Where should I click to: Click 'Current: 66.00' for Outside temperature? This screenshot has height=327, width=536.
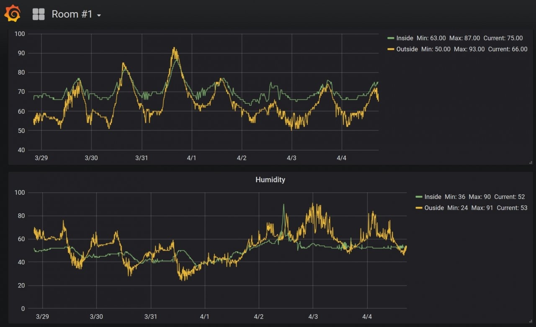point(508,49)
